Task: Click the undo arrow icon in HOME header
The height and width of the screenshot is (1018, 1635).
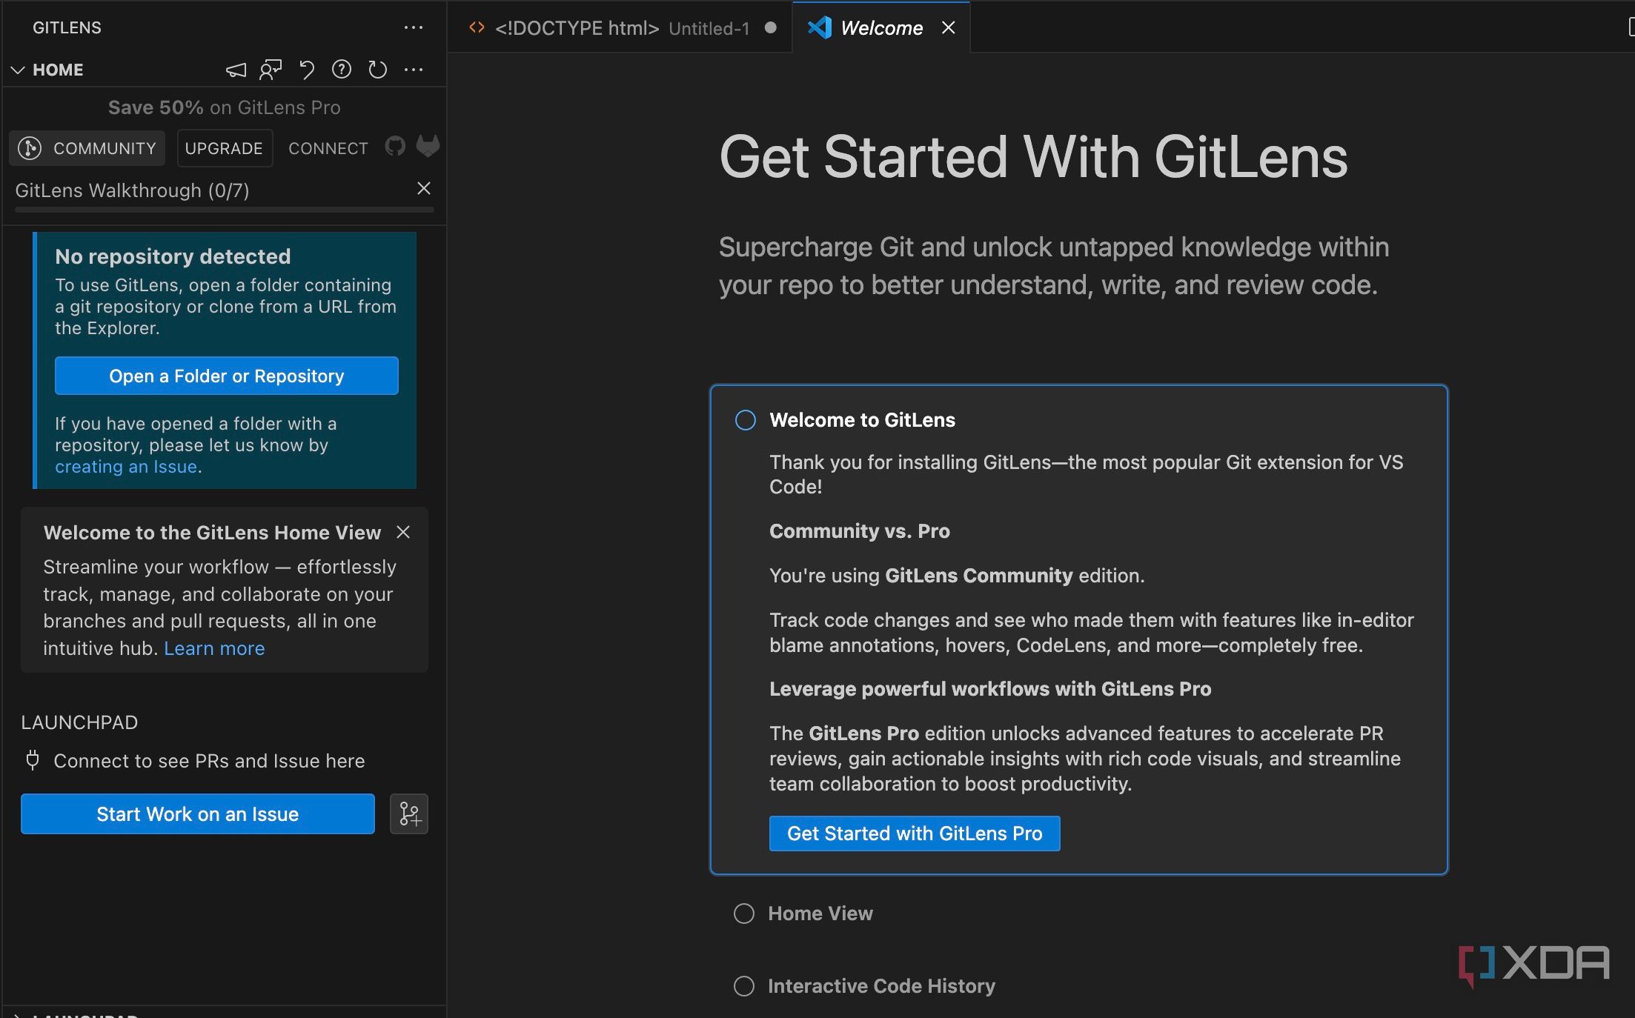Action: 306,70
